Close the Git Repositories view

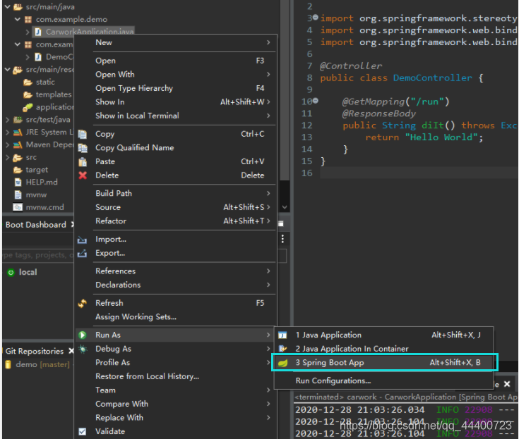71,351
